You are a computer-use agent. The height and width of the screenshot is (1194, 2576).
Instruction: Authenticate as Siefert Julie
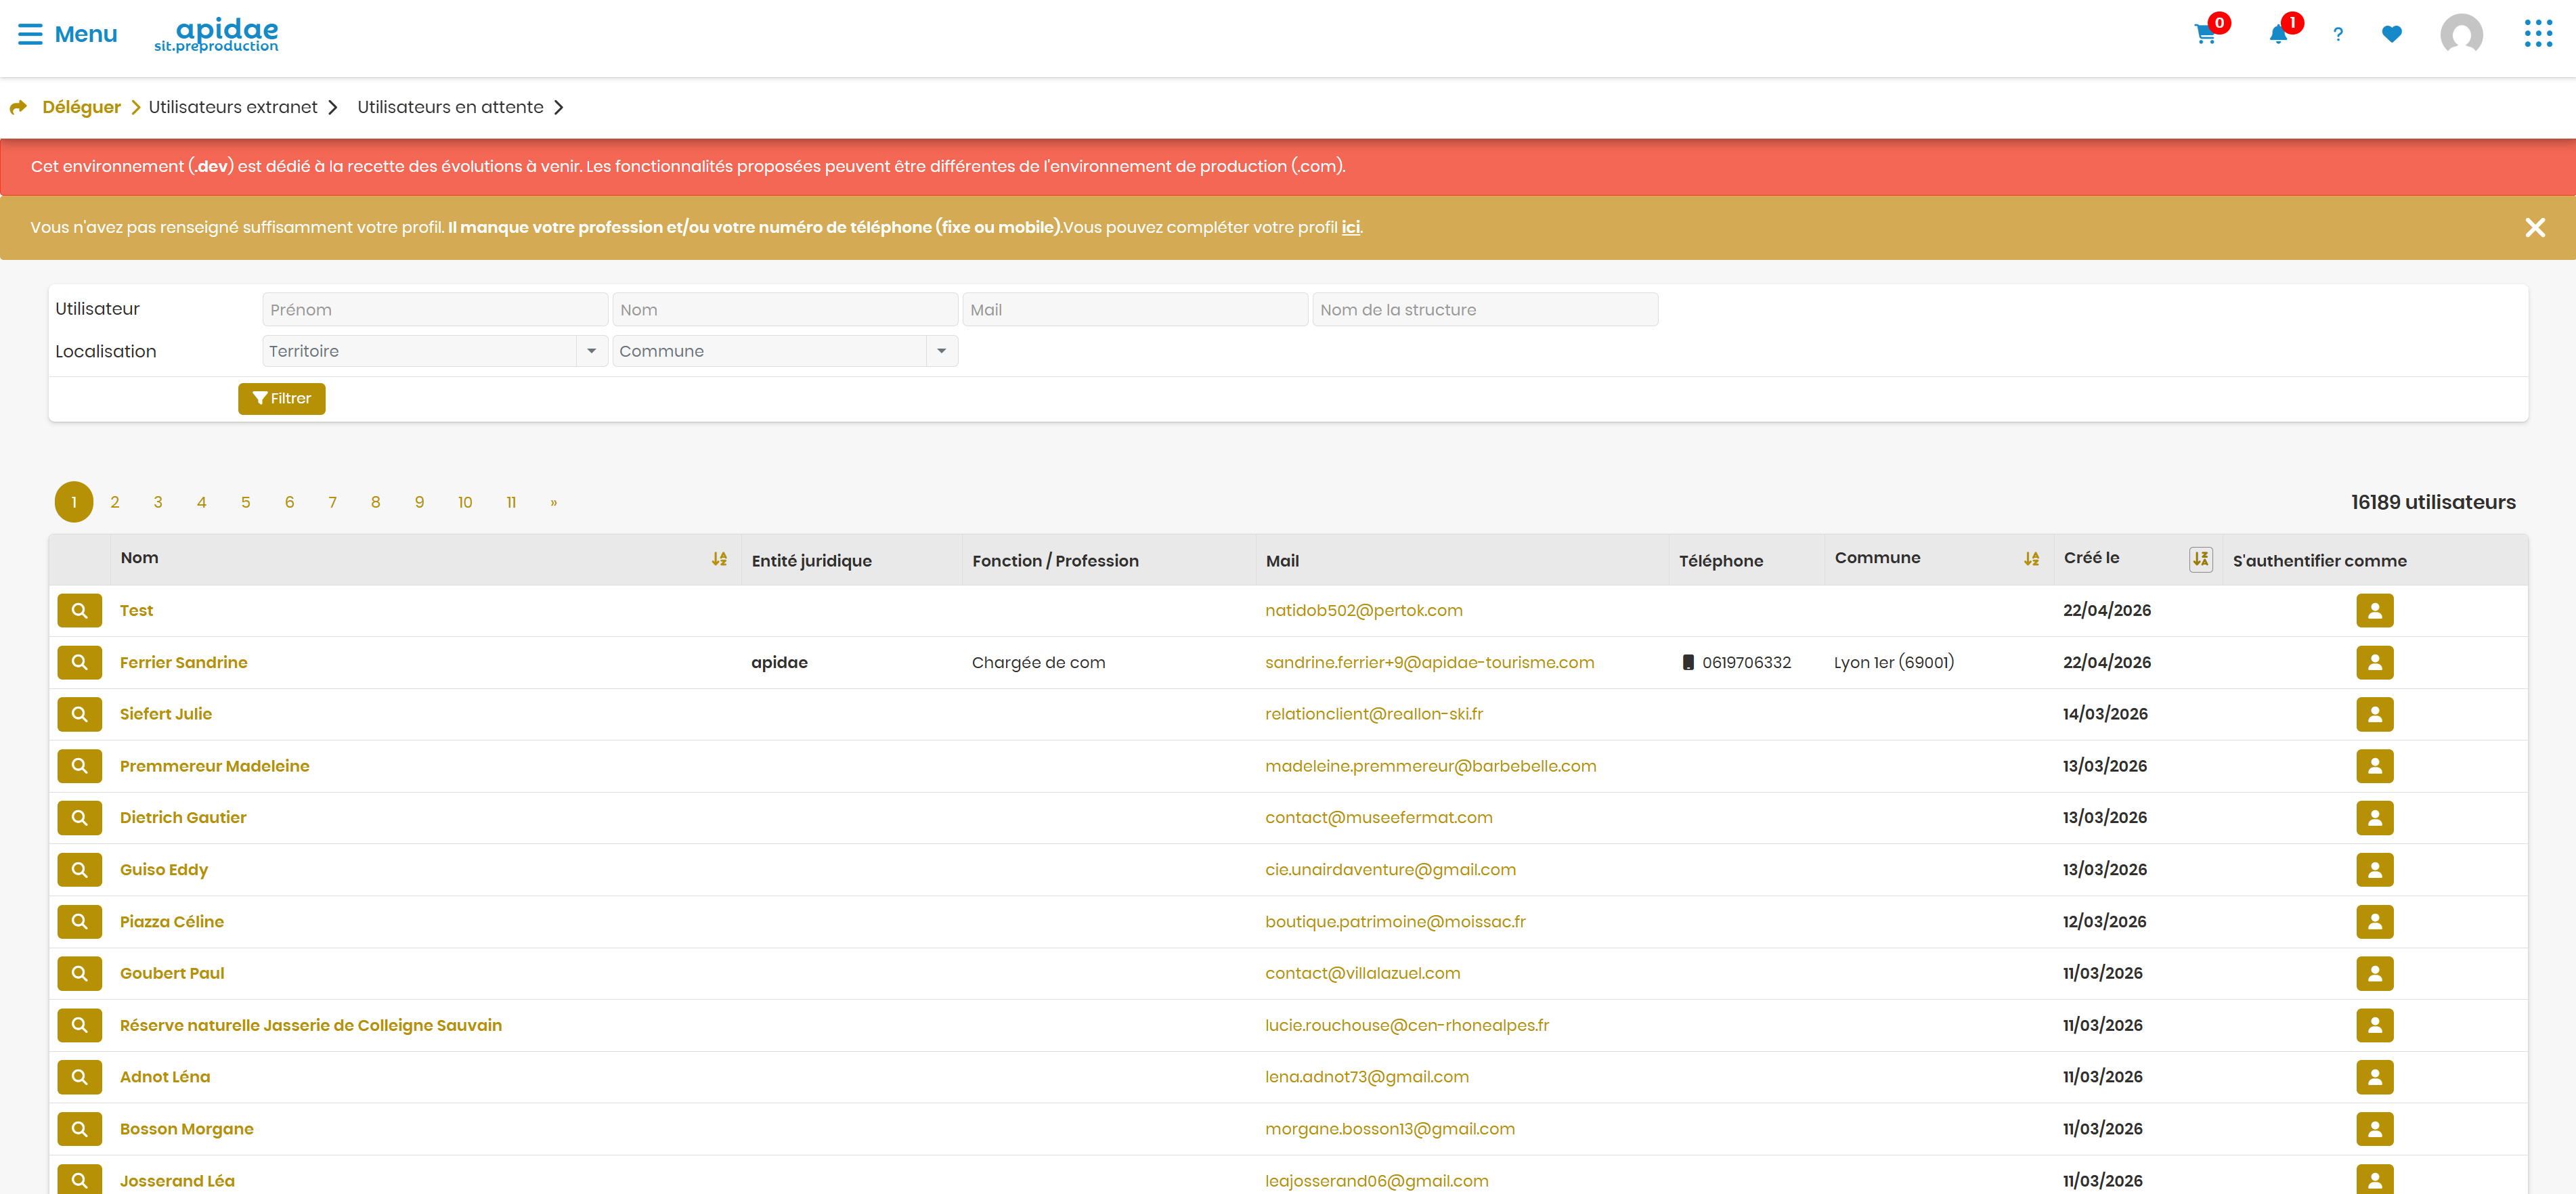coord(2374,715)
